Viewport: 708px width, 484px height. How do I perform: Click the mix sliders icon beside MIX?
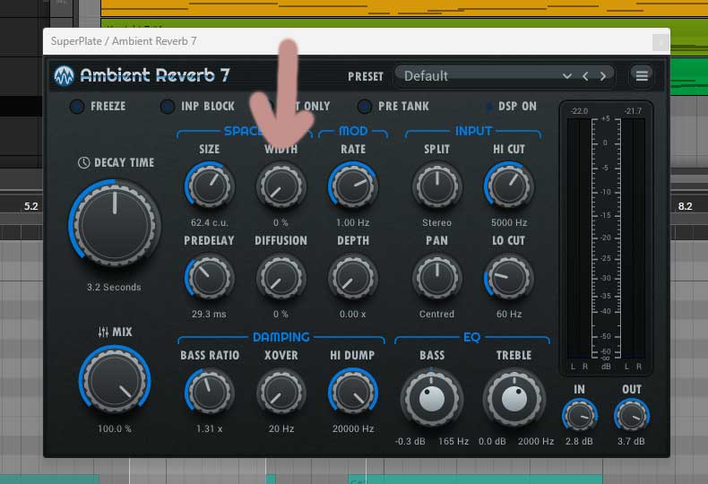(102, 333)
